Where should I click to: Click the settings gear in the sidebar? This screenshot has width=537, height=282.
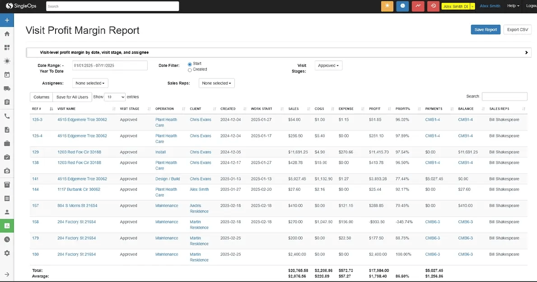click(7, 253)
